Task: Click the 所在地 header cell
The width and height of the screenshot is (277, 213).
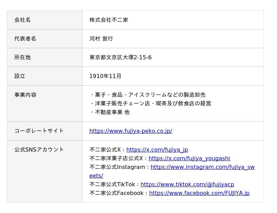Action: (x=45, y=58)
